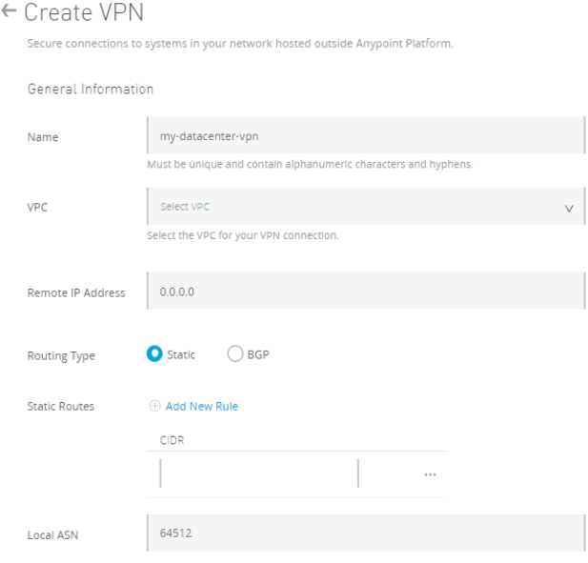Image resolution: width=588 pixels, height=563 pixels.
Task: Focus the Name field with my-datacenter-vpn
Action: (366, 136)
